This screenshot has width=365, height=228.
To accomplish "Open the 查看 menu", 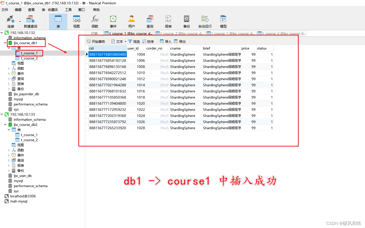I will [x=31, y=10].
